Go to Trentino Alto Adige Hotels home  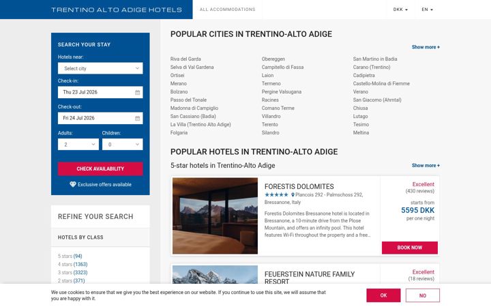(117, 10)
